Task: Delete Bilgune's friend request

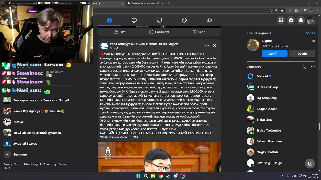Action: coord(302,54)
